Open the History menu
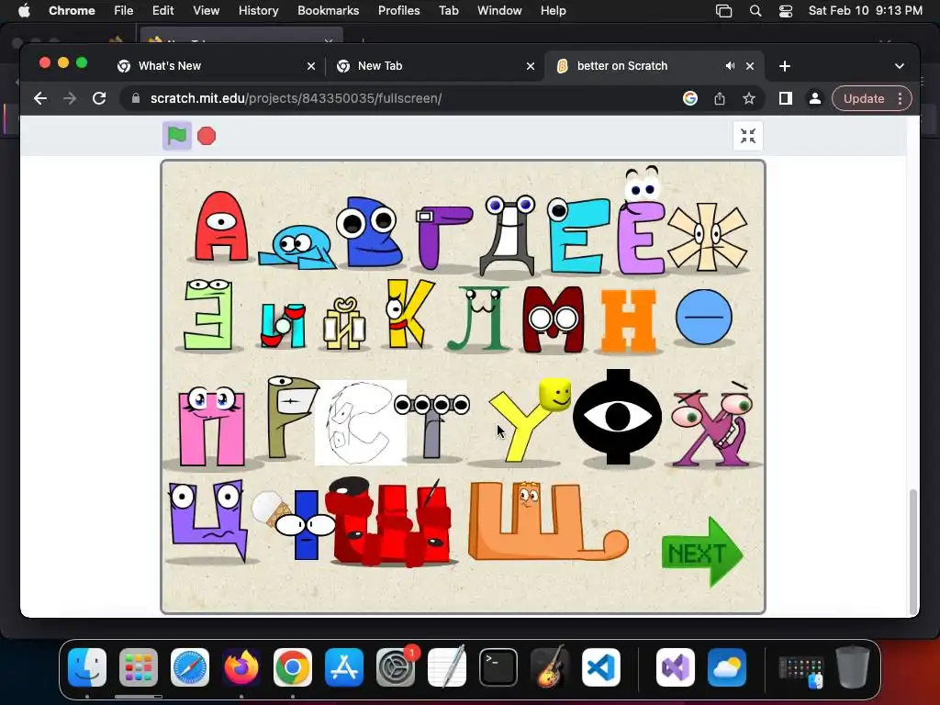940x705 pixels. point(258,11)
